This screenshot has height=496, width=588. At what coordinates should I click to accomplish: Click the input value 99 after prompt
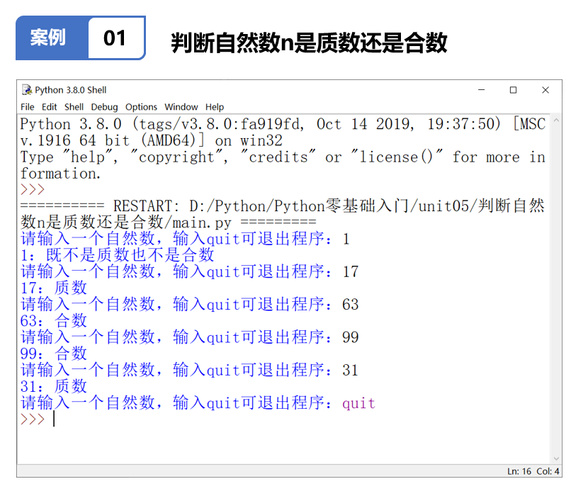click(351, 337)
